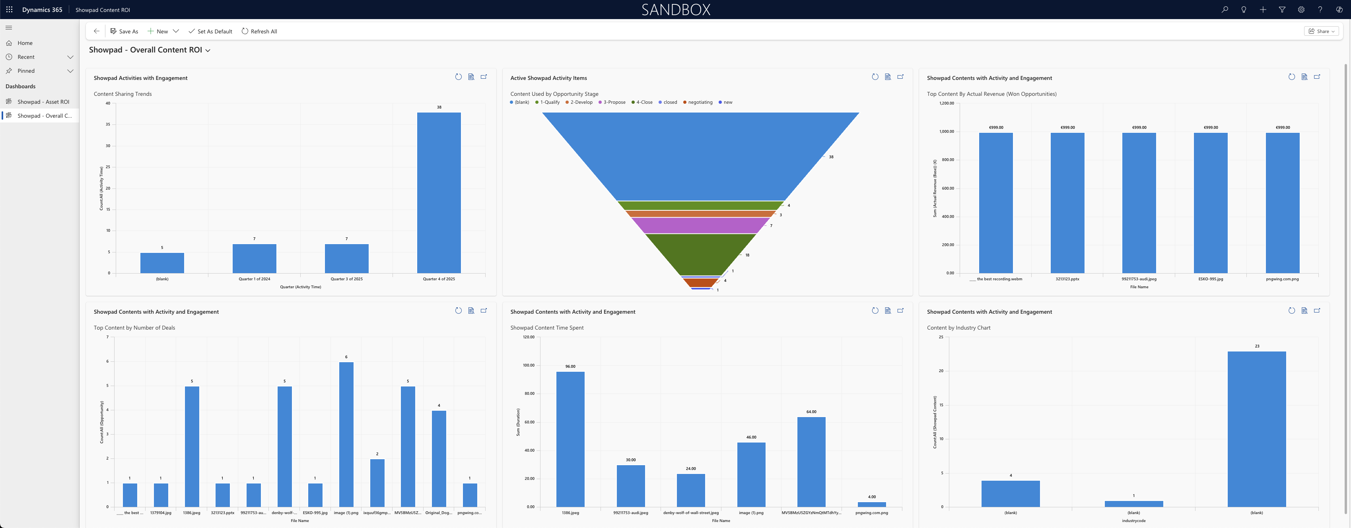This screenshot has height=528, width=1351.
Task: Expand the Top Content By Actual Revenue chart
Action: 1316,77
